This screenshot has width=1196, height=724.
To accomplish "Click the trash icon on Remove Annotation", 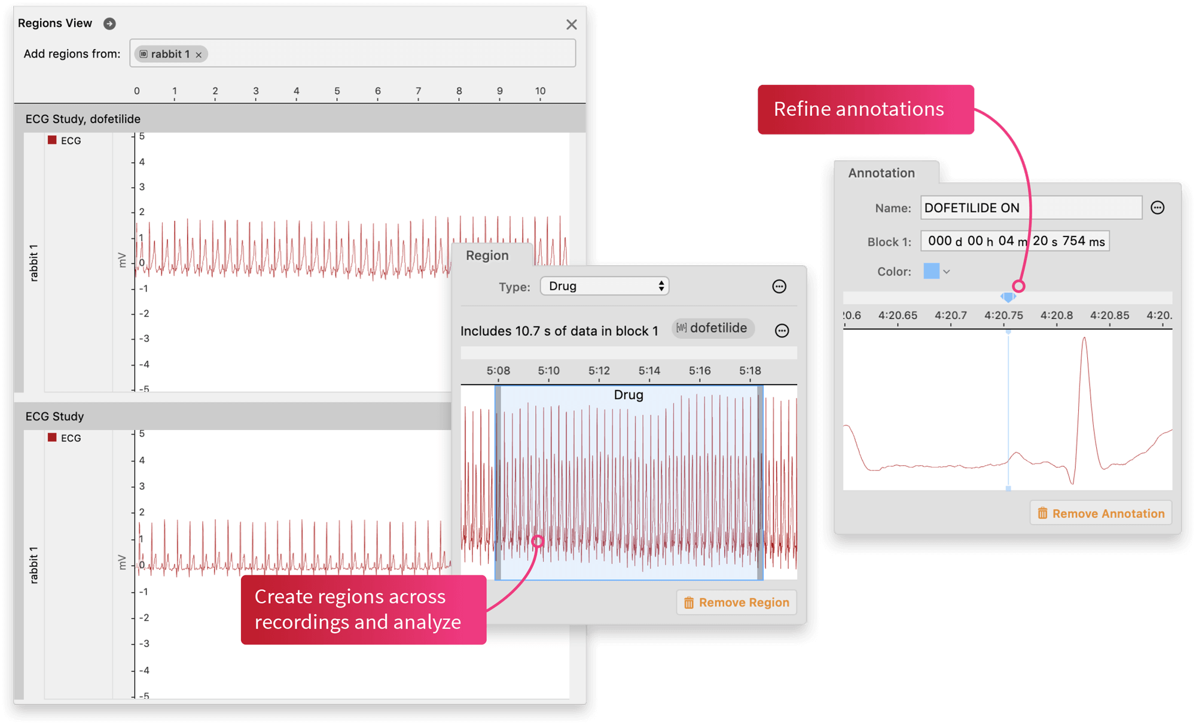I will click(x=1042, y=513).
